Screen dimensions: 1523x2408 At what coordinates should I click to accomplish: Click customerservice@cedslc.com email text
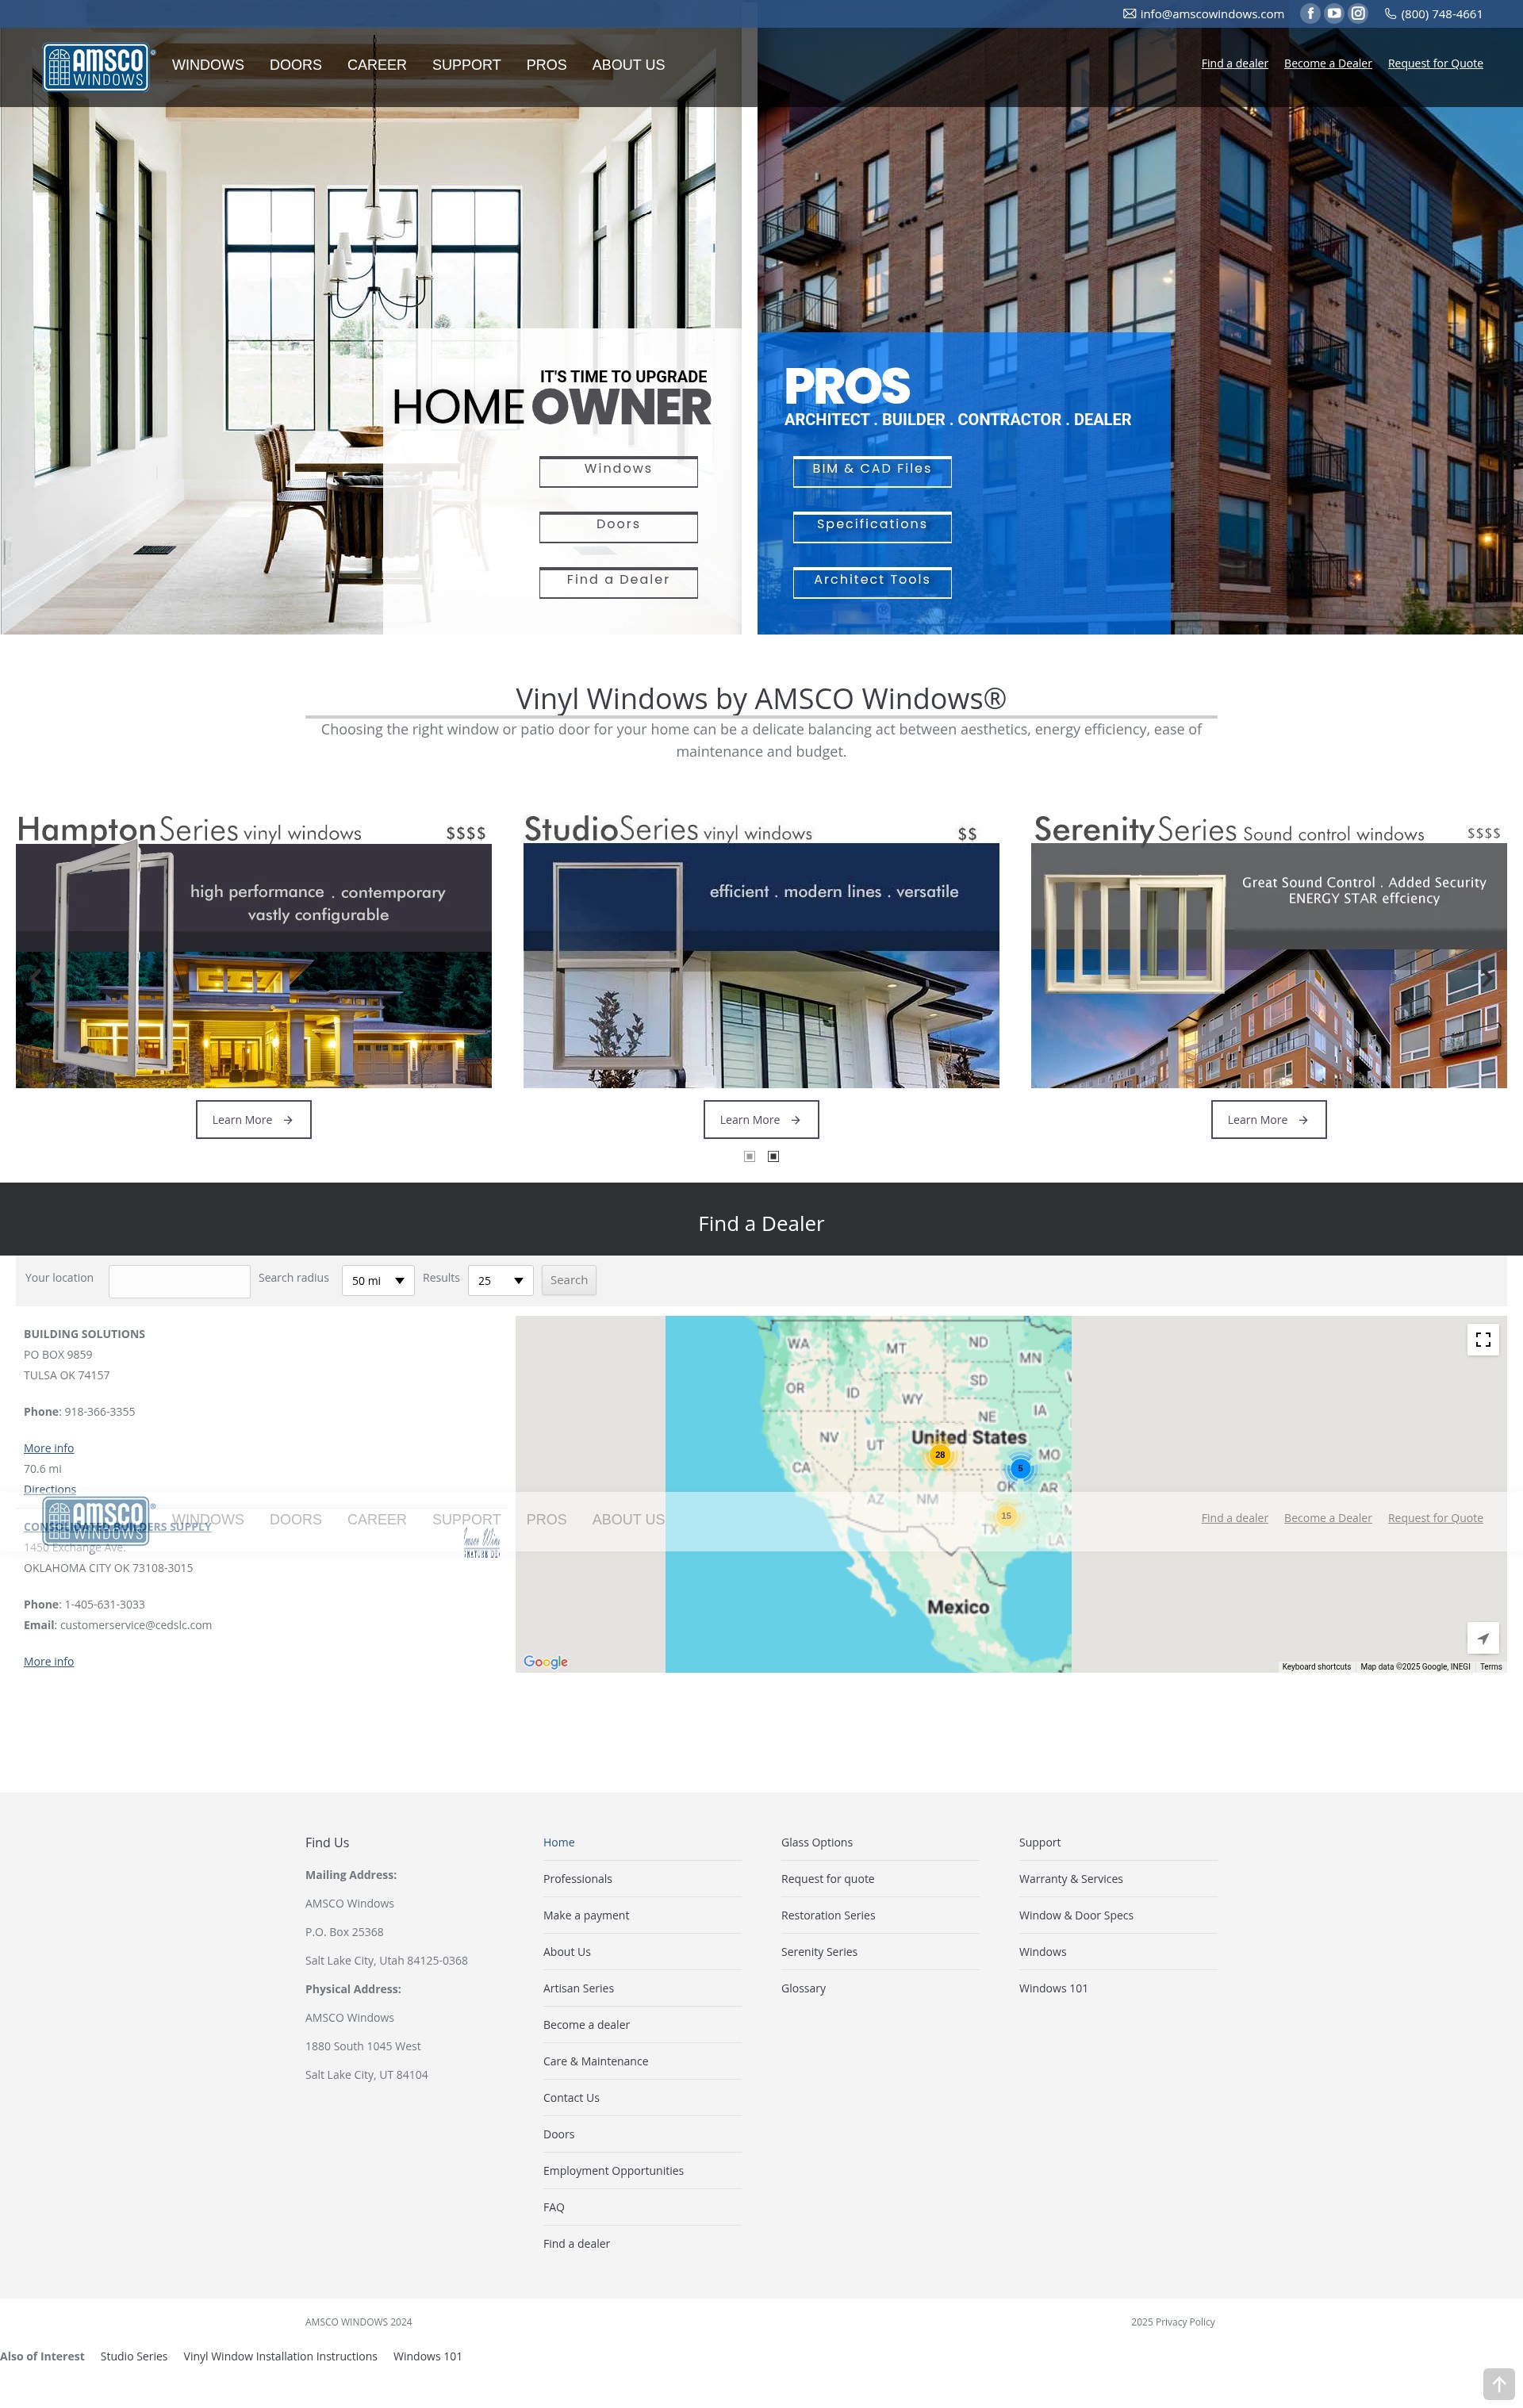pos(136,1625)
